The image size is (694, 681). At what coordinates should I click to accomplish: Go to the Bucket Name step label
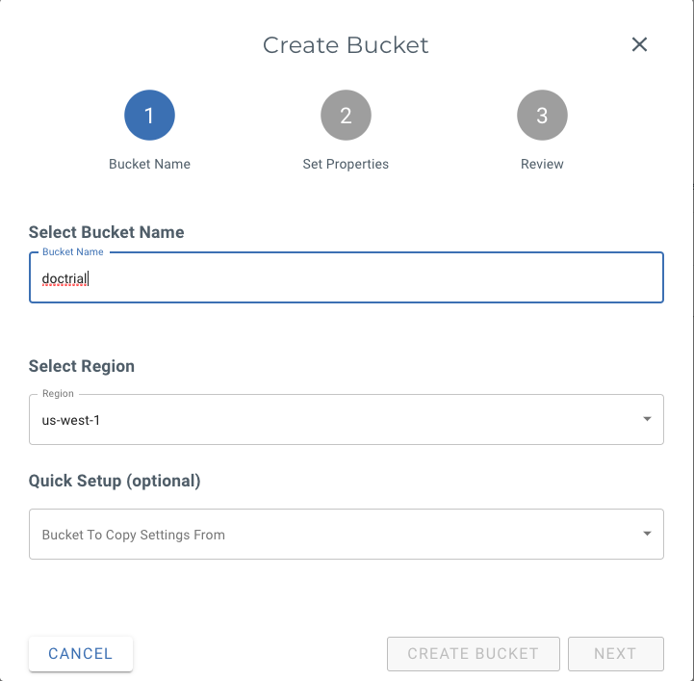coord(149,164)
